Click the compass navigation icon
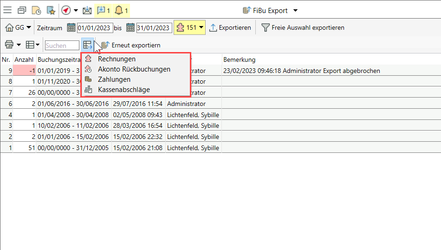The height and width of the screenshot is (250, 441). point(65,10)
